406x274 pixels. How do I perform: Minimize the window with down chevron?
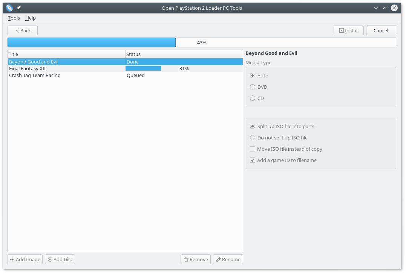coord(376,8)
